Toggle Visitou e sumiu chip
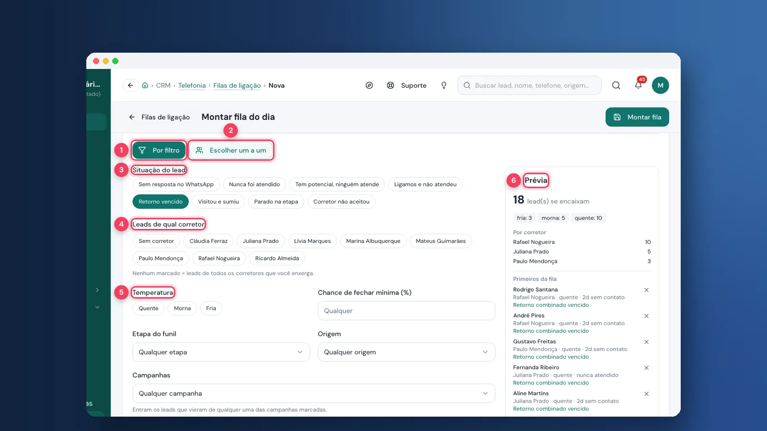767x431 pixels. pyautogui.click(x=219, y=202)
